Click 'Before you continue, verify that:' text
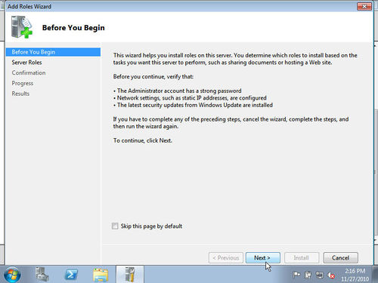 click(153, 76)
